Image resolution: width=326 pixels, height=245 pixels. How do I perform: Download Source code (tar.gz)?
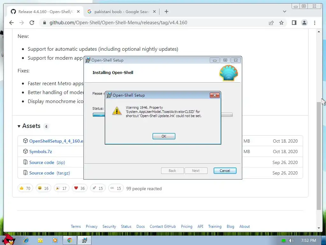pos(49,173)
